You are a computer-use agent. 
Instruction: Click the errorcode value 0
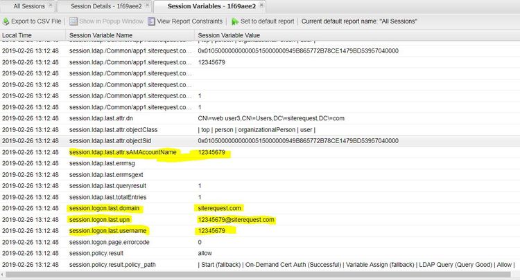tap(200, 242)
